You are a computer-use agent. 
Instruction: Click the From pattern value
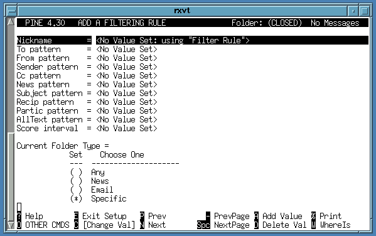click(x=127, y=58)
